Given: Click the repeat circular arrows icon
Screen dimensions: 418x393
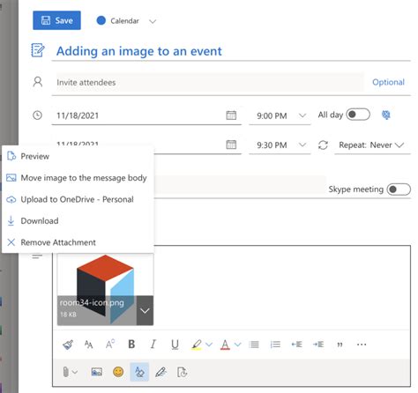Looking at the screenshot, I should (x=323, y=145).
